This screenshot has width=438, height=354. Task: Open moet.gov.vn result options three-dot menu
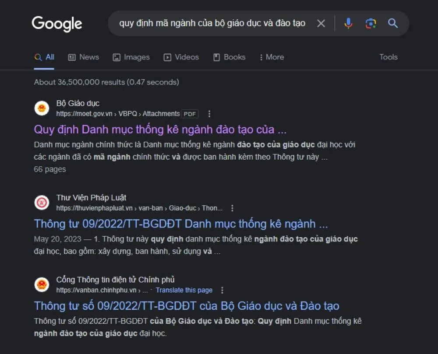[209, 114]
